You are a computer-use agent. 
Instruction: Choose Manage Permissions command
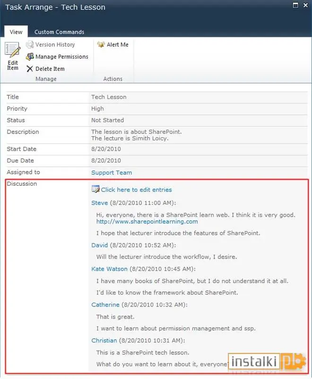tap(62, 56)
